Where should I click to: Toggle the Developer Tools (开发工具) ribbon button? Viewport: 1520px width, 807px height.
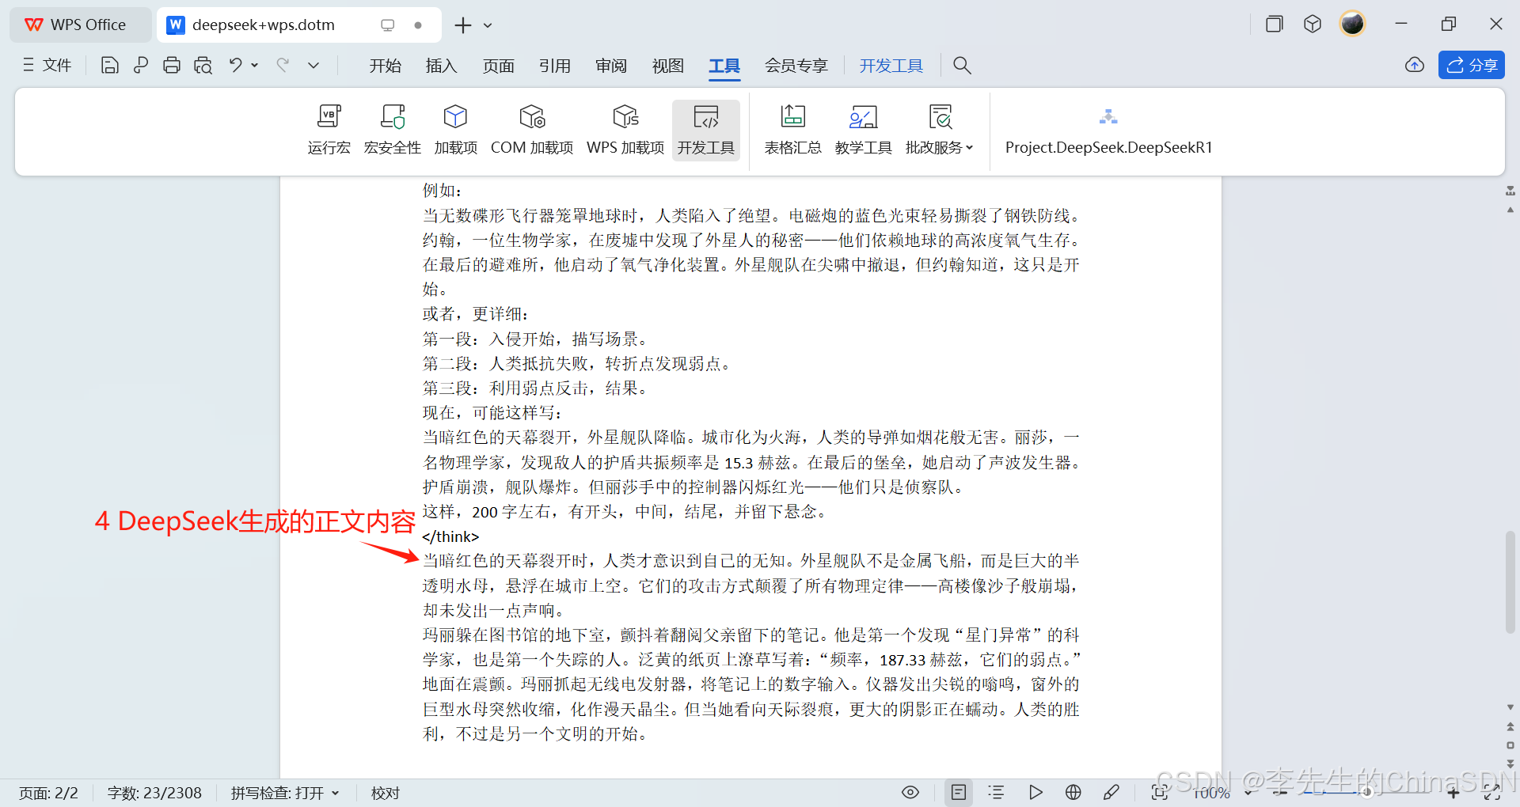(x=705, y=130)
